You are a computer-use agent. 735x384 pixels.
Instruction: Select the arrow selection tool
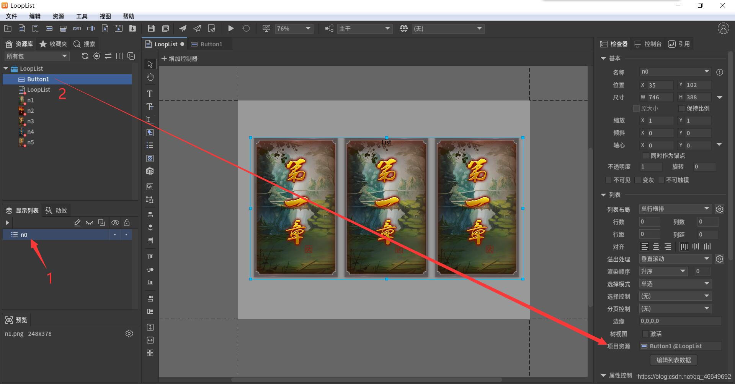[x=150, y=64]
